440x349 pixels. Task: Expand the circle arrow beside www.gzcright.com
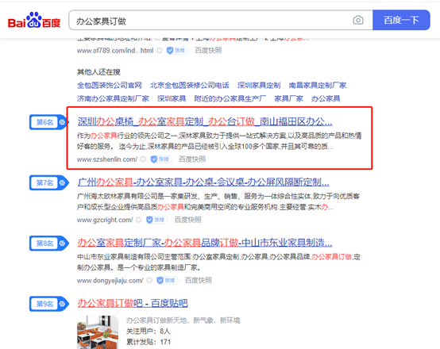click(x=139, y=220)
